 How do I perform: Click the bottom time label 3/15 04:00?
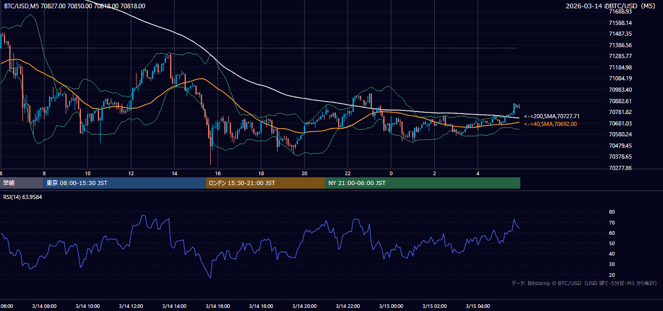[x=478, y=306]
